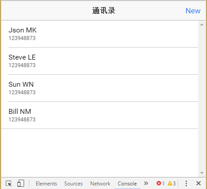Click phone number under Sun WN
The width and height of the screenshot is (207, 189).
click(22, 92)
